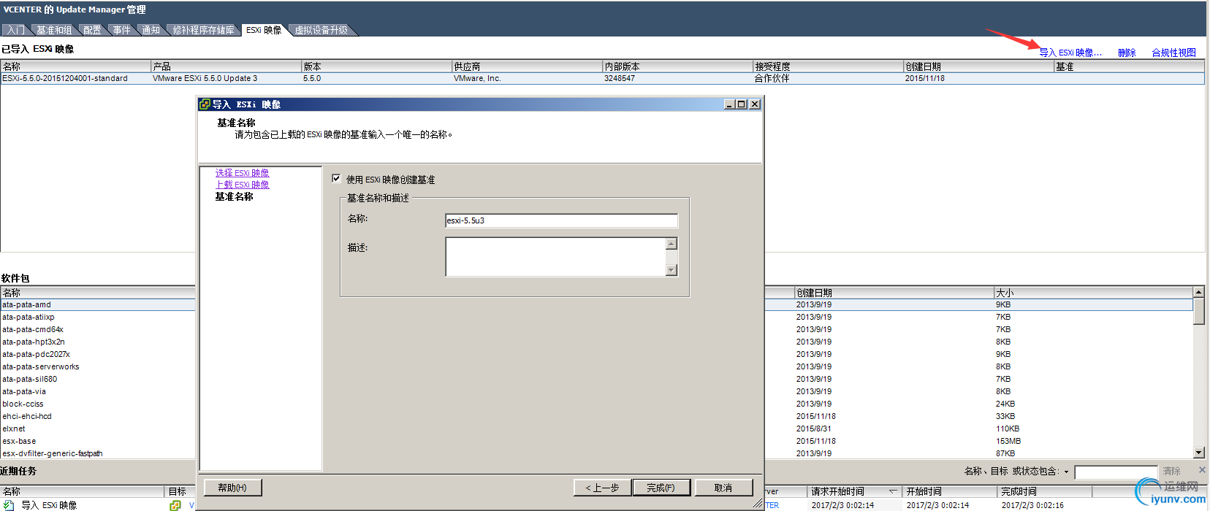Image resolution: width=1210 pixels, height=511 pixels.
Task: Go to 上载 ESXi 映像 wizard step
Action: coord(242,185)
